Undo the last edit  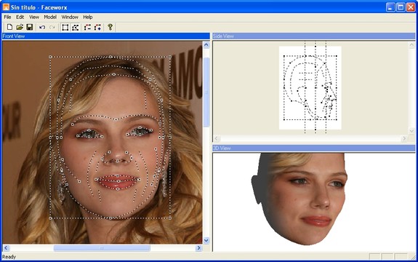(42, 27)
